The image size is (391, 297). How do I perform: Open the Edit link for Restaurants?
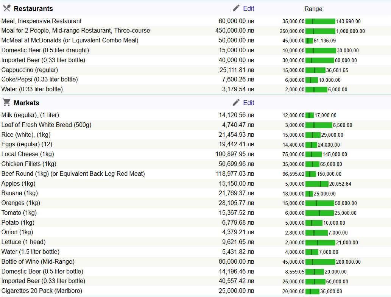[249, 8]
